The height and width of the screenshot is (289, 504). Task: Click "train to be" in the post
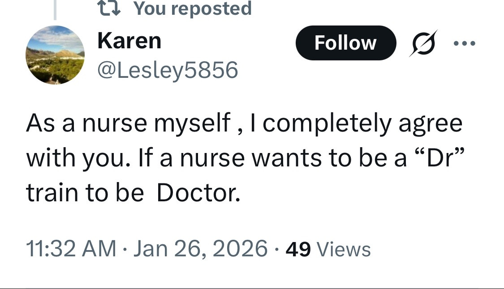85,192
